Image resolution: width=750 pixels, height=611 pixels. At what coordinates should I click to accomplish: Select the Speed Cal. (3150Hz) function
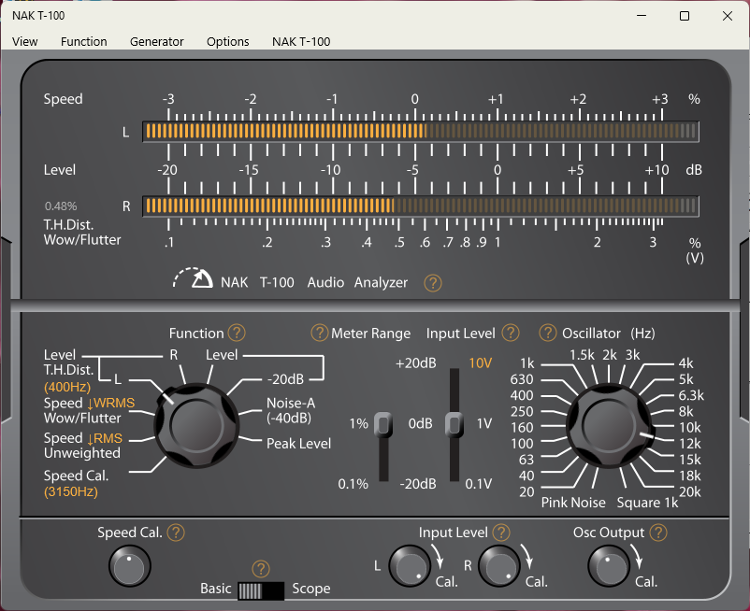tap(76, 483)
